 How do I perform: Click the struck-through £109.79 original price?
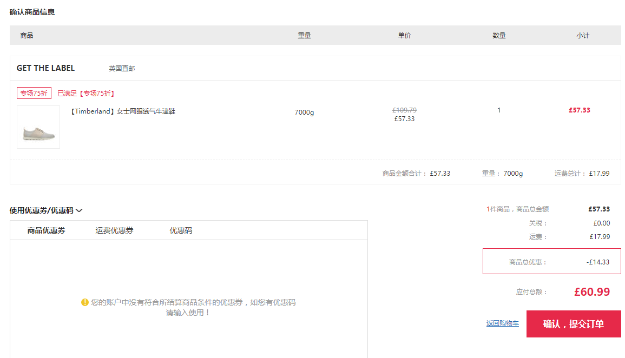pyautogui.click(x=405, y=110)
